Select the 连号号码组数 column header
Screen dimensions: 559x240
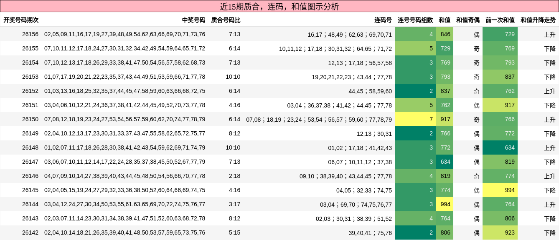point(415,20)
